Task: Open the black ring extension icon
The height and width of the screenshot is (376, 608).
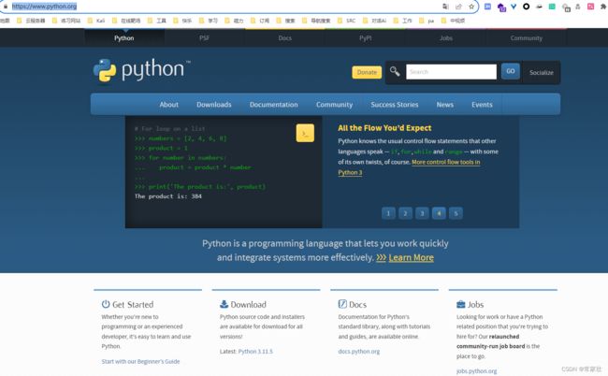Action: 527,7
